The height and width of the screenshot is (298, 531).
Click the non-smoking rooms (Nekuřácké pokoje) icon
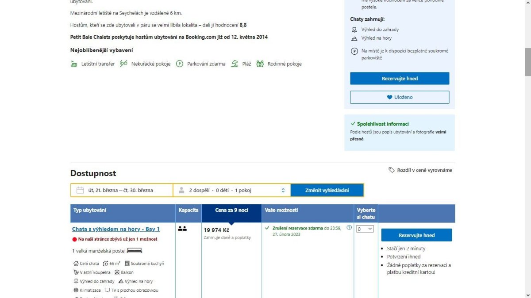pos(123,64)
